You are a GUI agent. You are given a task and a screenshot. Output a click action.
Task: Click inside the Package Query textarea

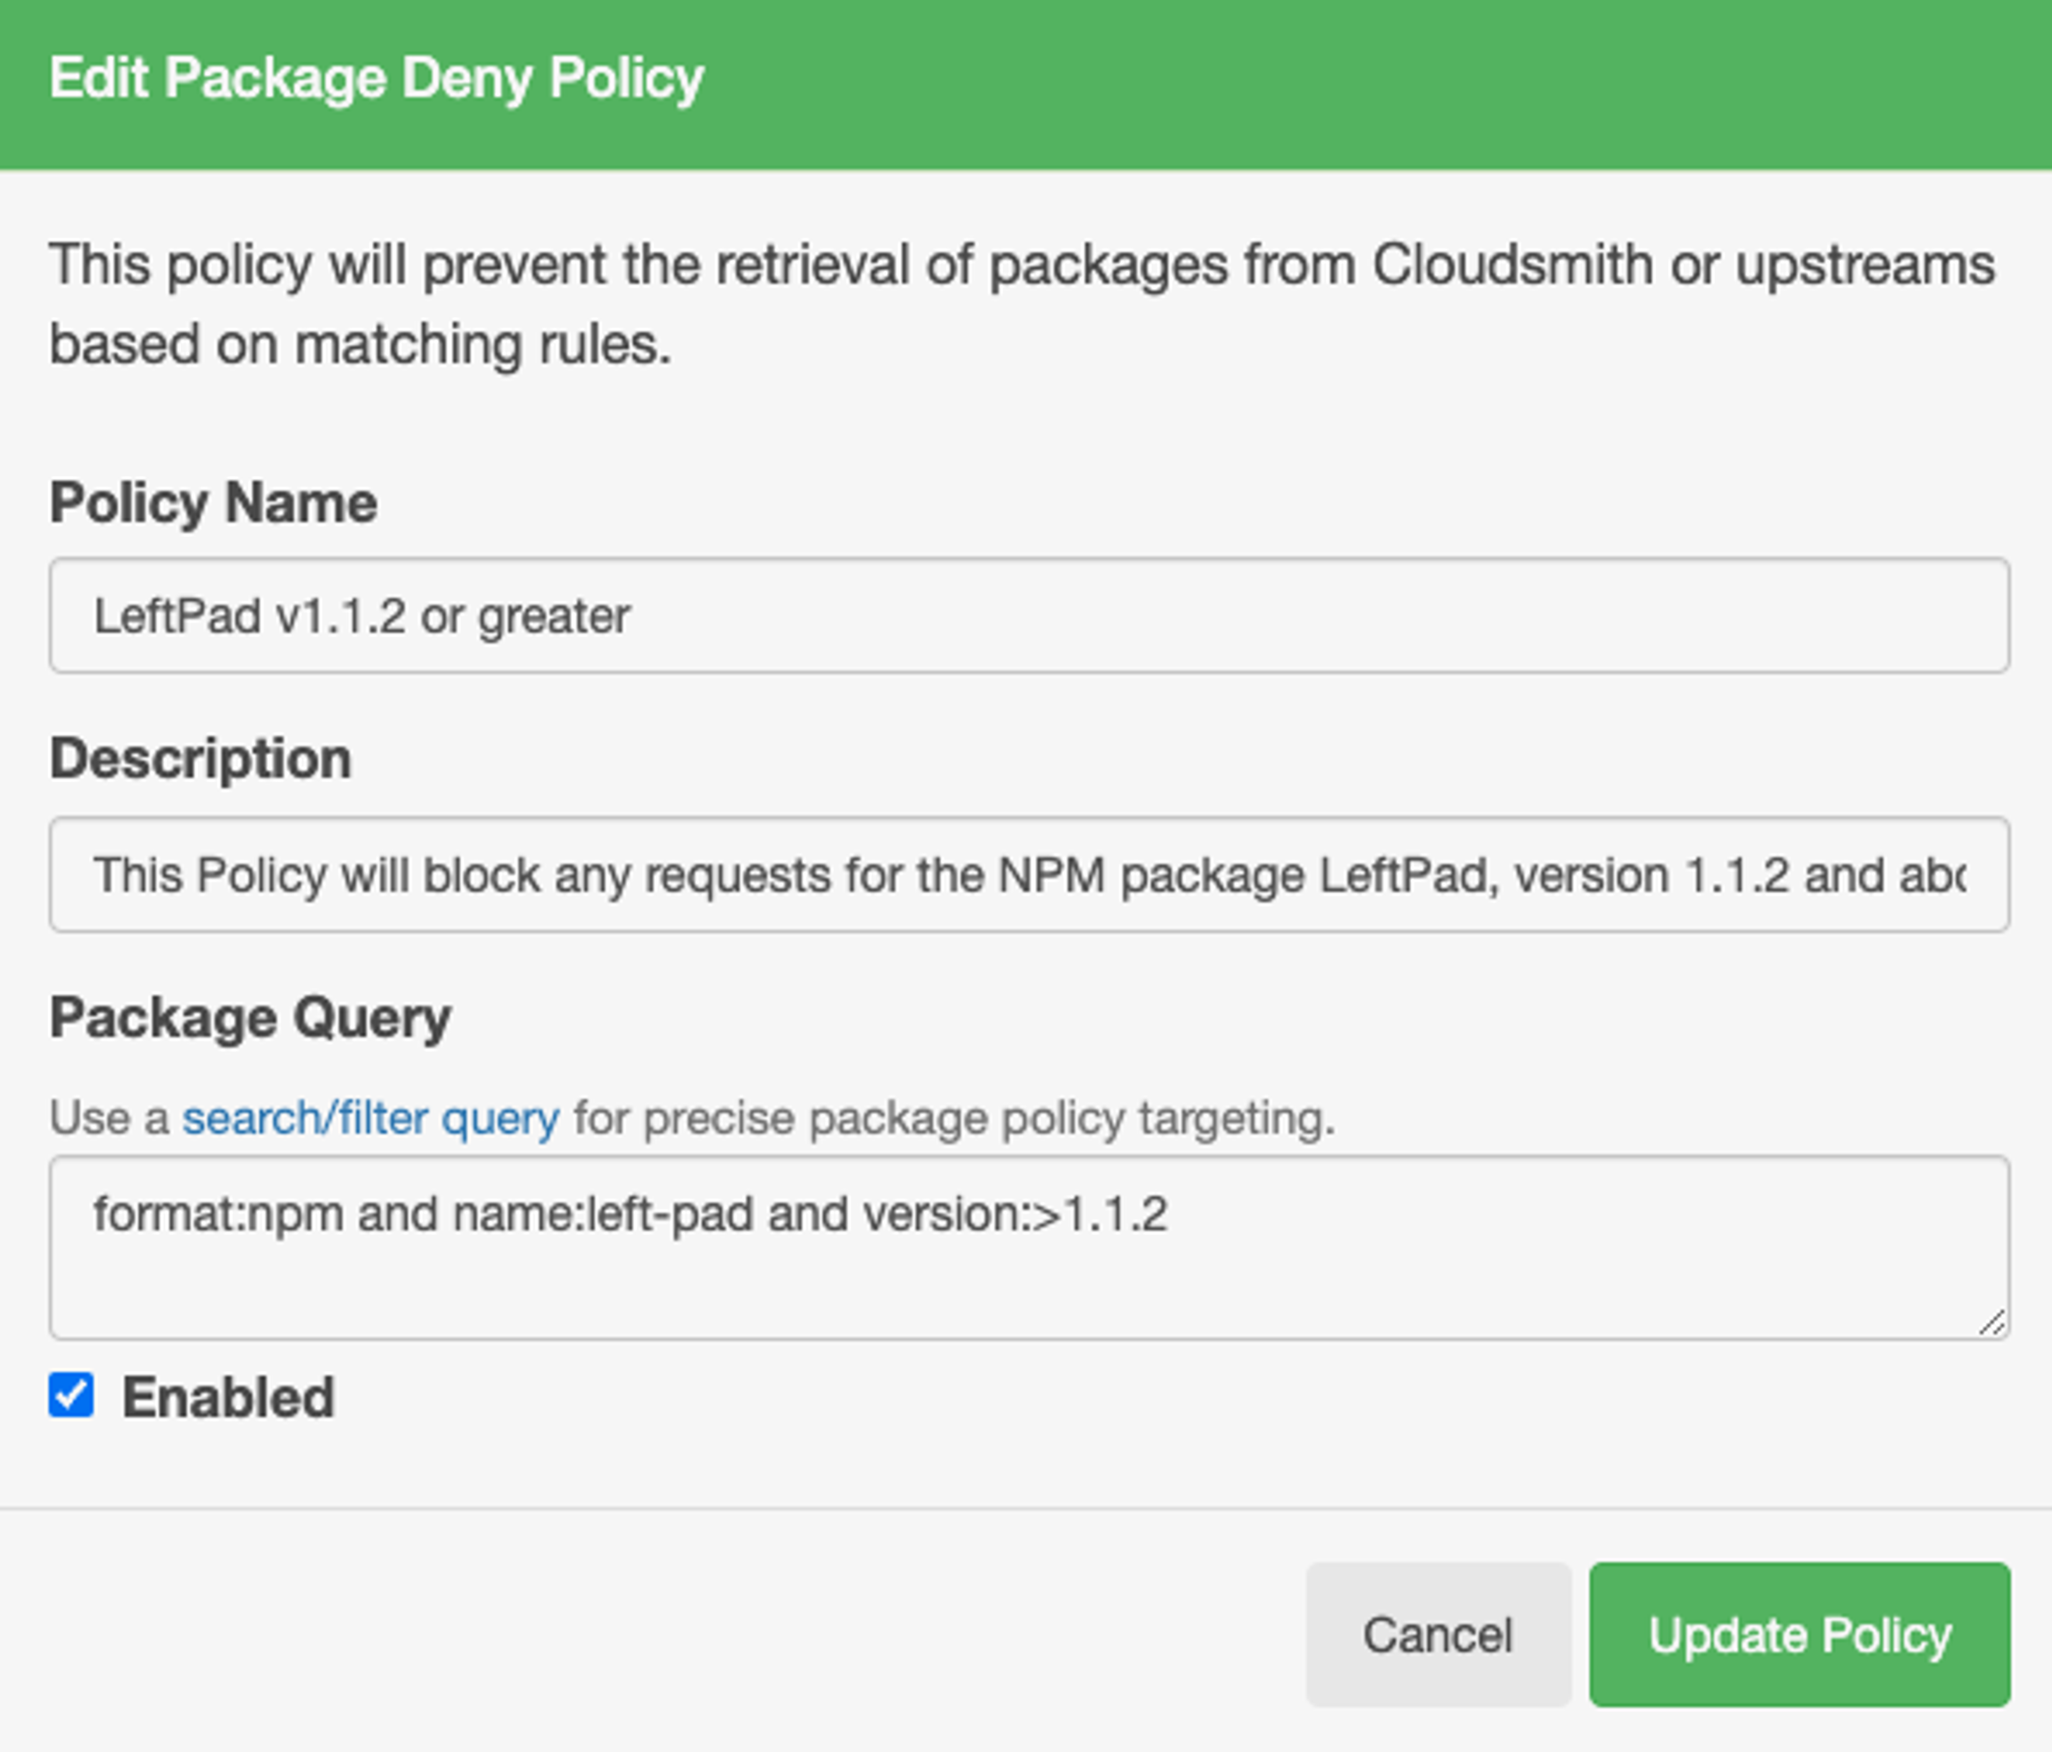coord(1028,1277)
